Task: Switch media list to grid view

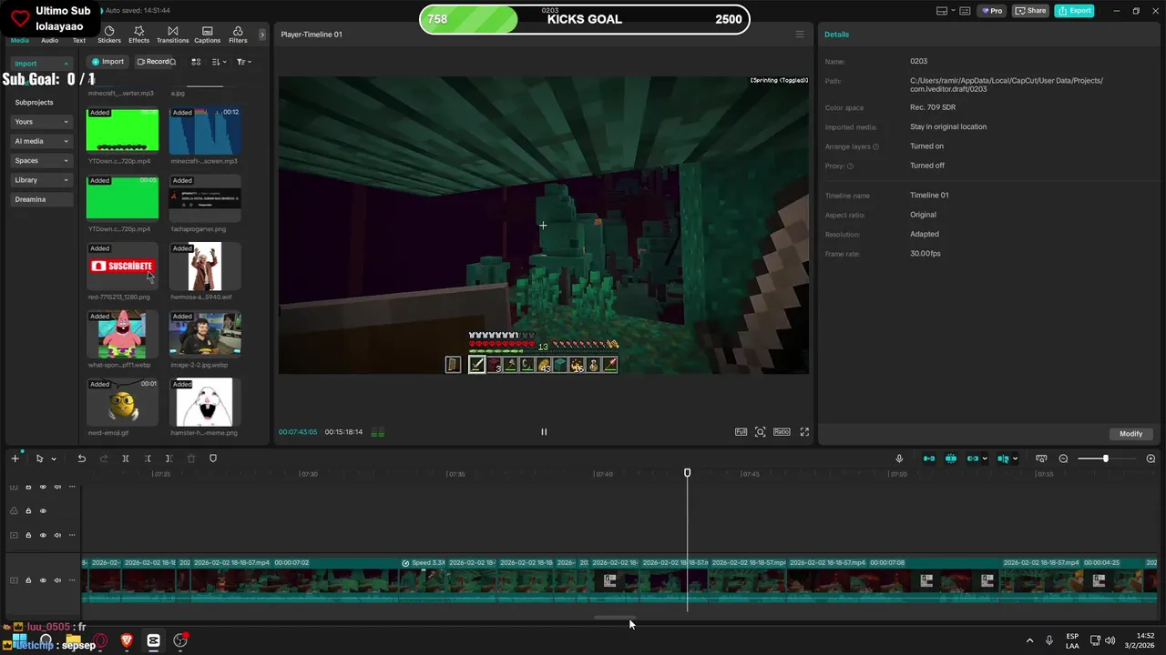Action: (x=196, y=62)
